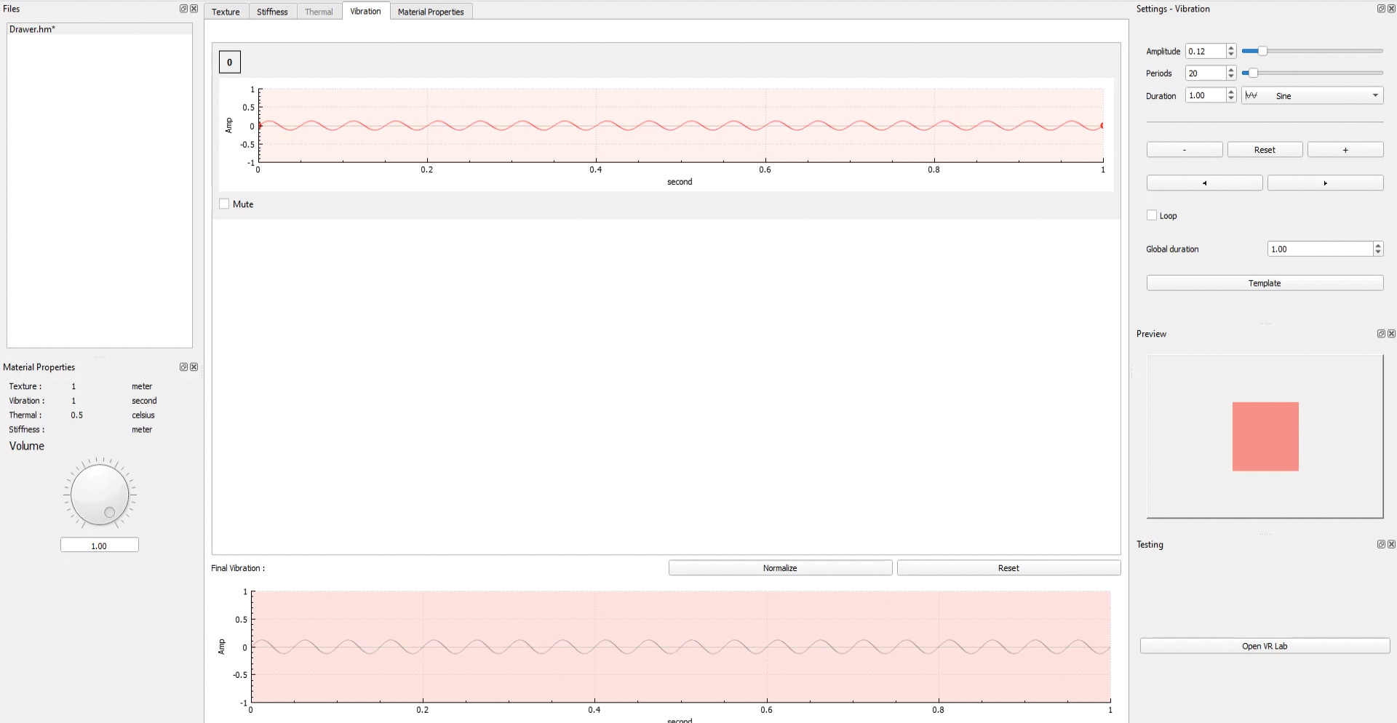Click the left arrow button in Settings
1397x723 pixels.
click(1204, 183)
